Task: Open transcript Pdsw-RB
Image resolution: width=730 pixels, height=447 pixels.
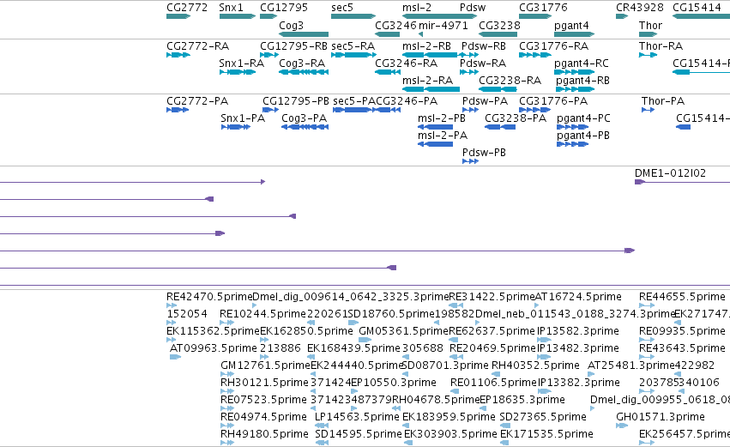Action: (484, 46)
